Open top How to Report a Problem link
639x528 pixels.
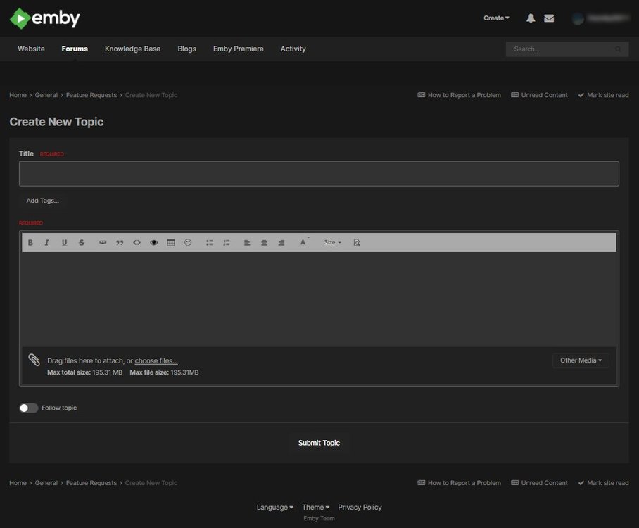coord(460,95)
